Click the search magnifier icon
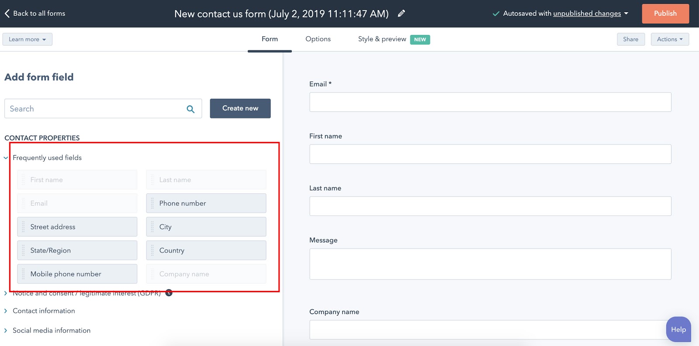The image size is (699, 346). [x=190, y=109]
